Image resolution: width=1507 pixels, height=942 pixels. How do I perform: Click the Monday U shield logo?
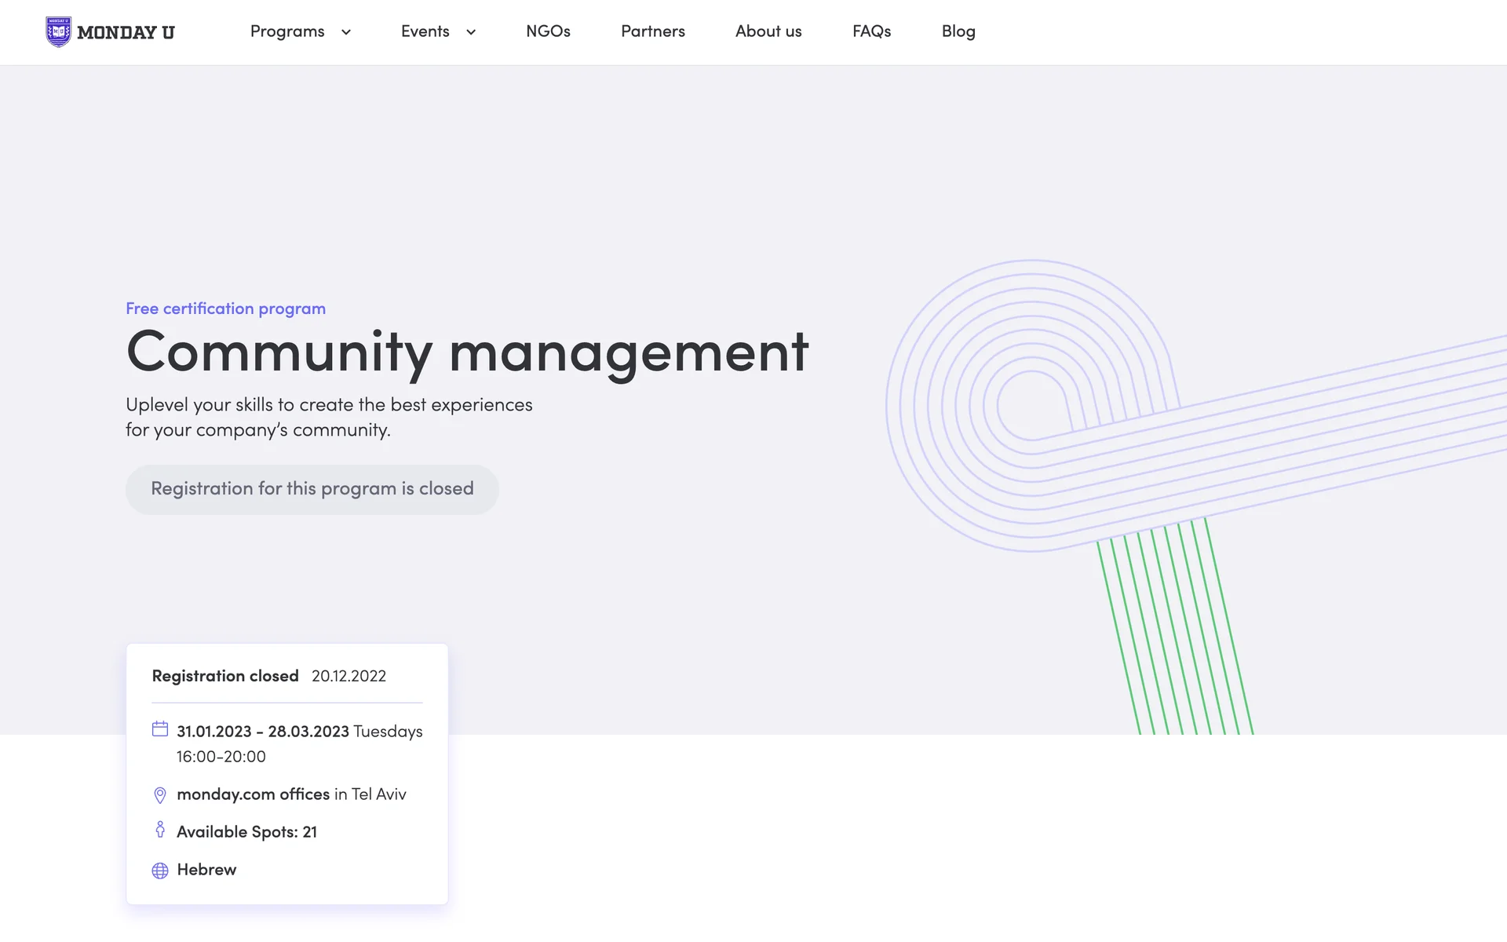pos(58,32)
